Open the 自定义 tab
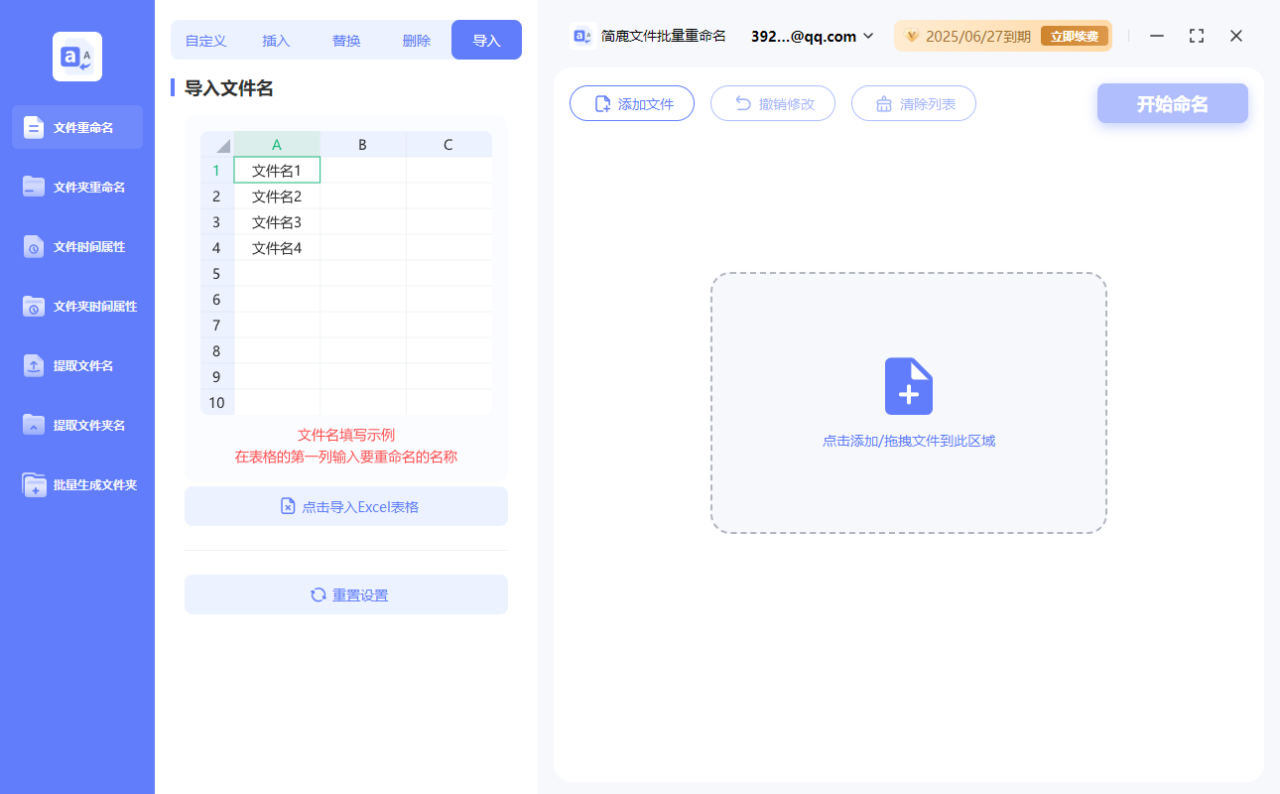Viewport: 1280px width, 794px height. click(204, 40)
